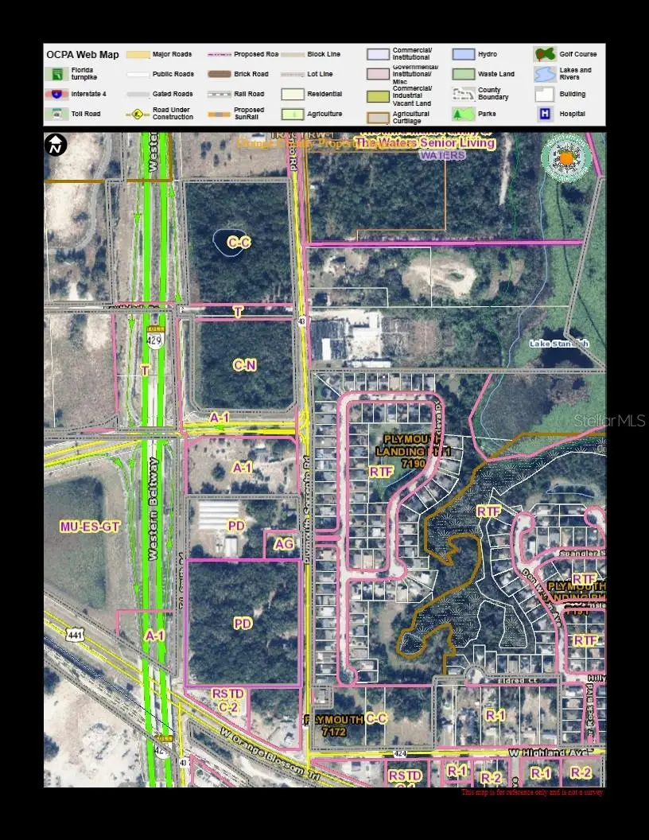
Task: Select the Road Under Construction sign icon
Action: [138, 114]
